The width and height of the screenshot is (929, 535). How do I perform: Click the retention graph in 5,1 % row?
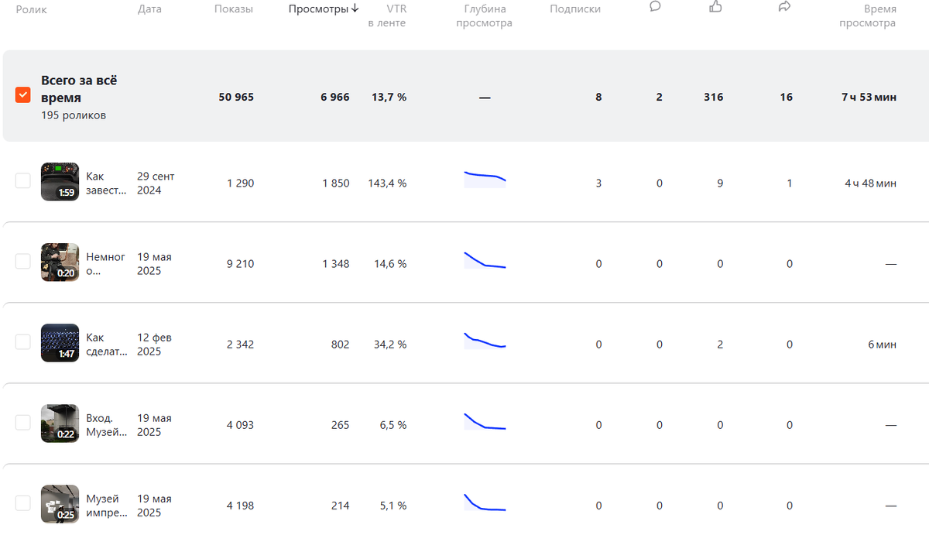[x=485, y=502]
